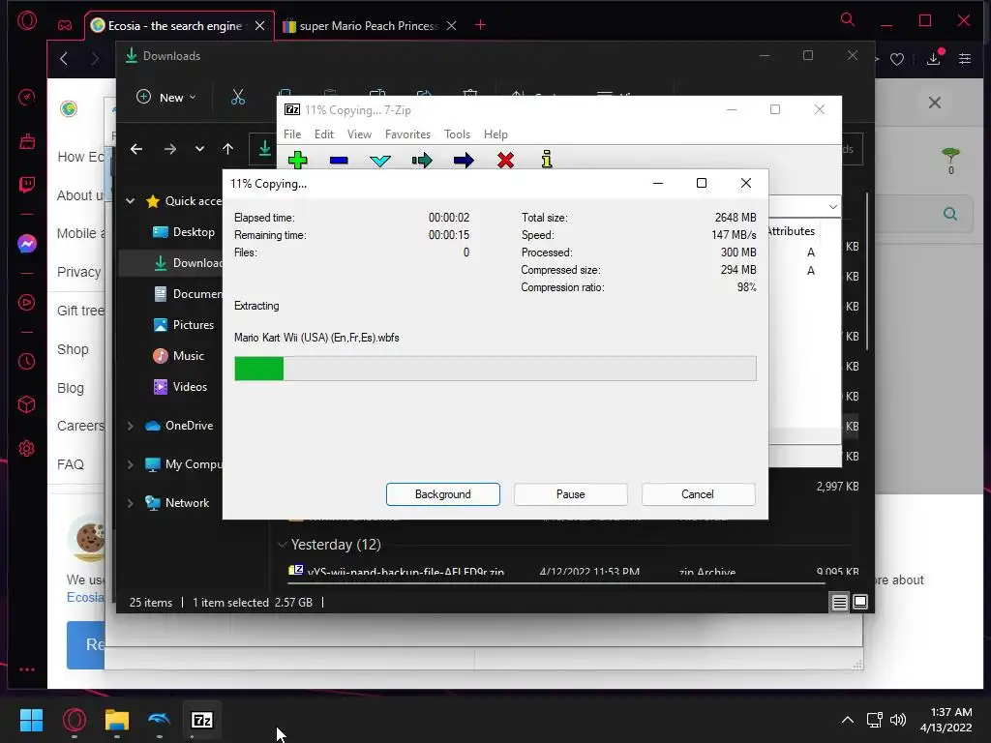Click the 7-Zip taskbar icon
Screen dimensions: 991x743
(x=201, y=720)
